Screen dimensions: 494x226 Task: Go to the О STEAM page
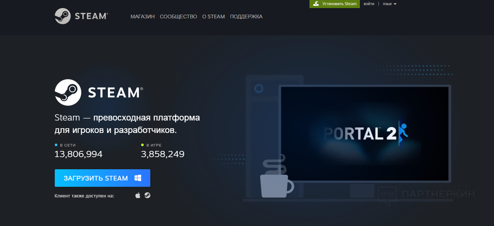214,17
